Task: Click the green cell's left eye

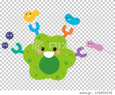Action: tap(43, 49)
